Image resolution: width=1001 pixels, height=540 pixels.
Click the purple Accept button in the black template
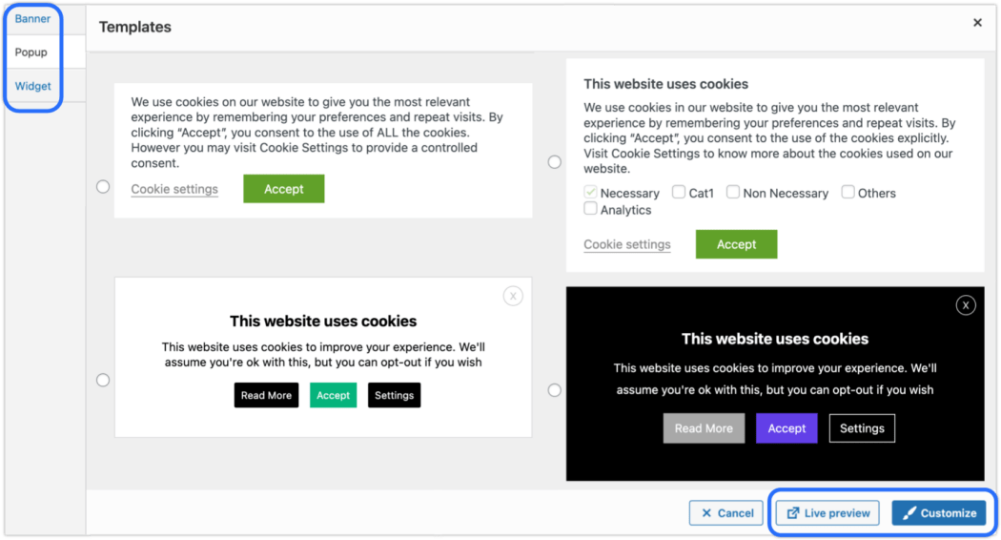(x=786, y=428)
